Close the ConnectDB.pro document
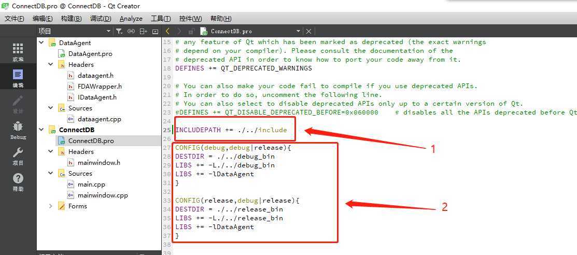Screen dimensions: 577x255 [309, 32]
